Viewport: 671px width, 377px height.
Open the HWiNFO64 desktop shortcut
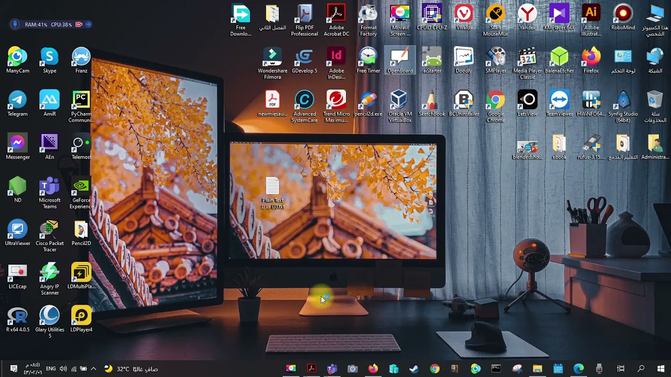pyautogui.click(x=591, y=104)
